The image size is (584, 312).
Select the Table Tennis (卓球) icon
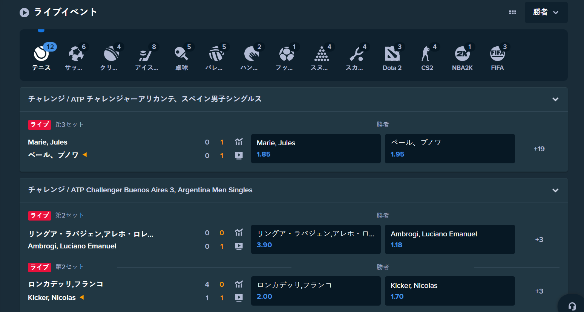181,56
